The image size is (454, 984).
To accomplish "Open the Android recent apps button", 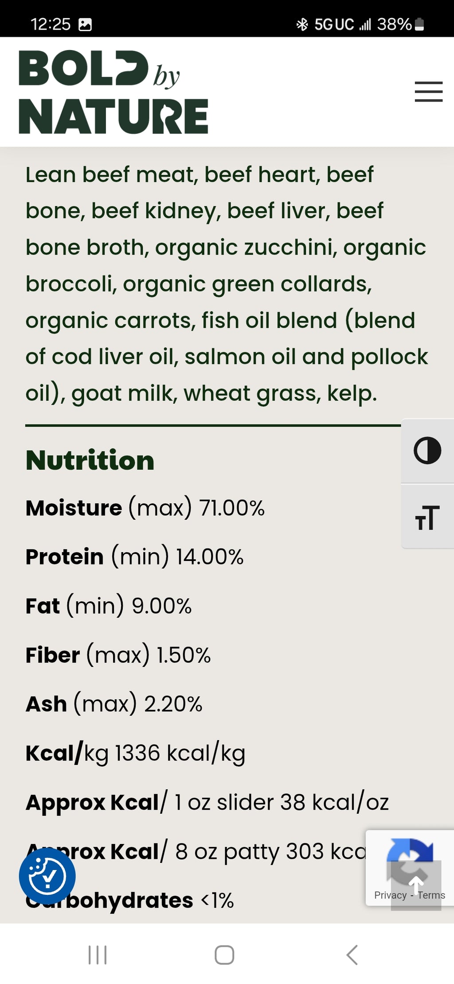I will point(98,955).
